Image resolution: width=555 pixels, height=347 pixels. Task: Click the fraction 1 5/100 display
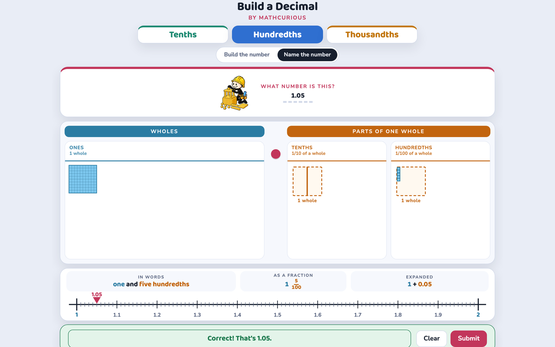click(293, 284)
